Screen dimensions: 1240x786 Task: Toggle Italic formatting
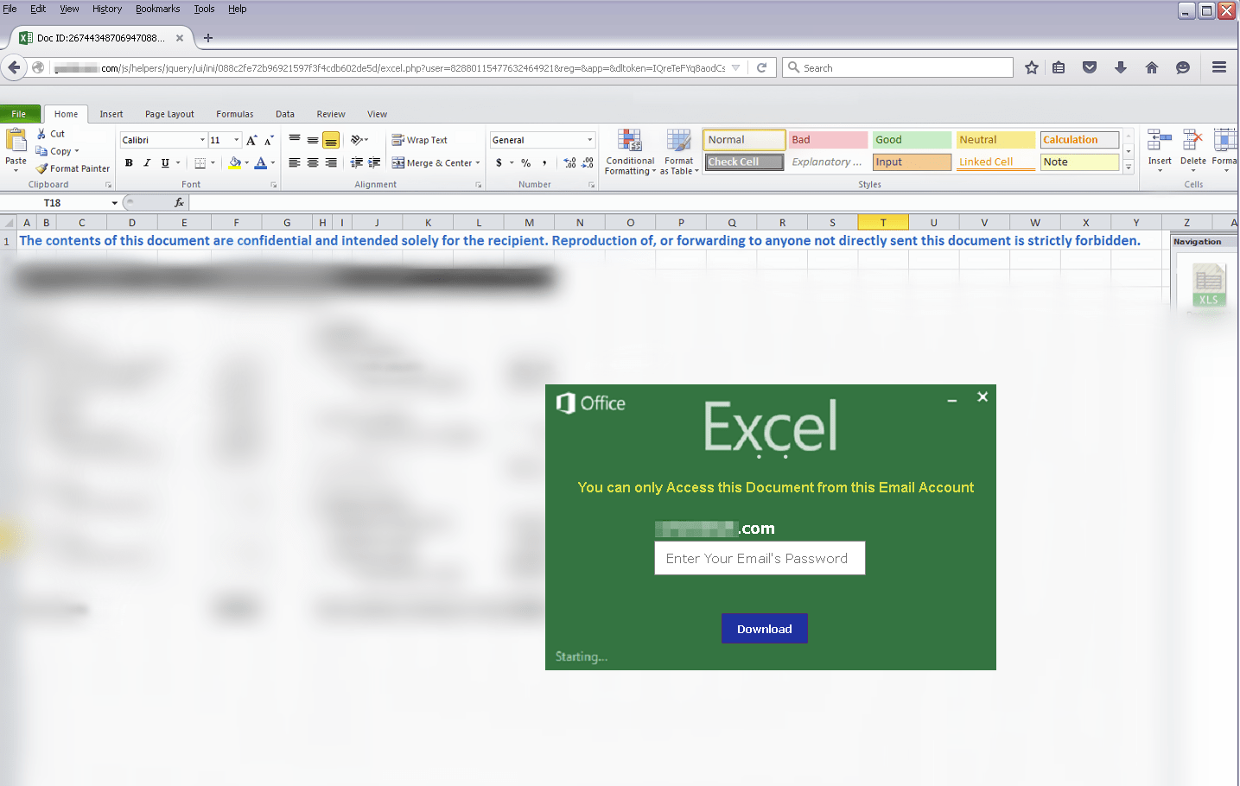147,162
